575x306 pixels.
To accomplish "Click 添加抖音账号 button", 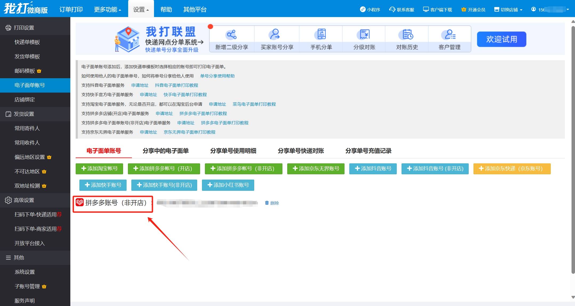I will (373, 169).
